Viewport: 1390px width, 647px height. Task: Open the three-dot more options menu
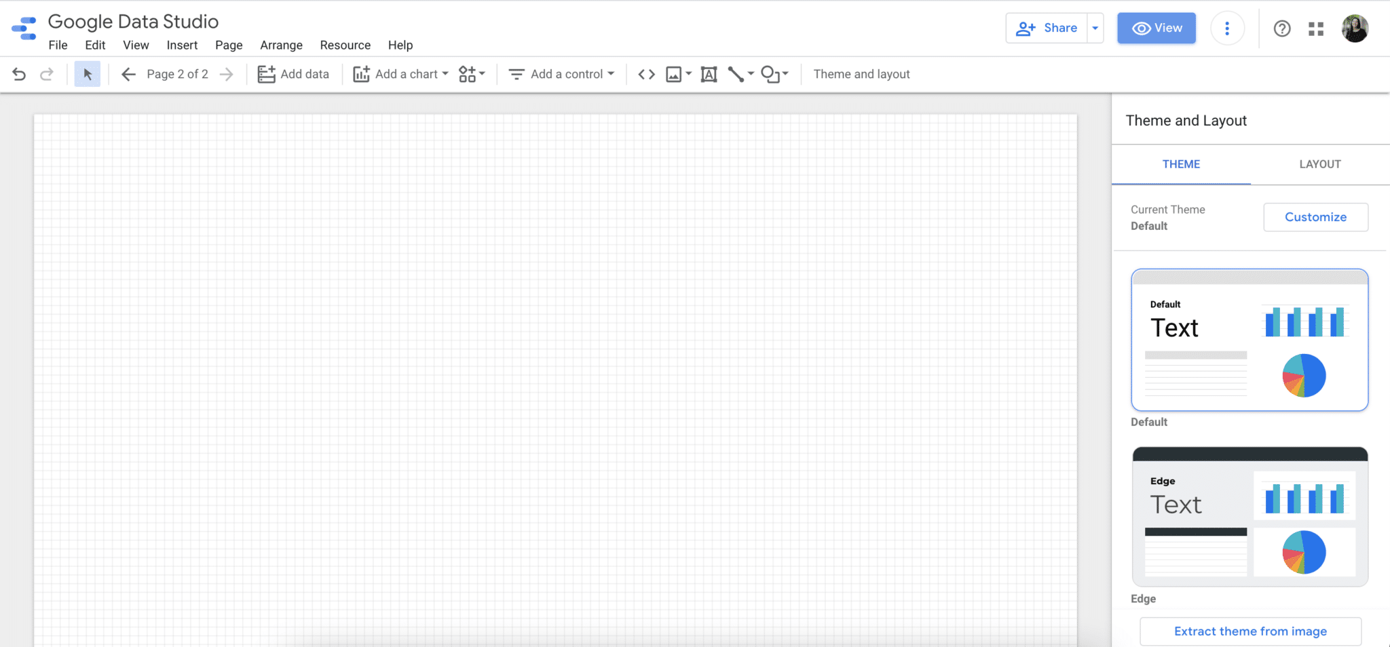[x=1226, y=28]
